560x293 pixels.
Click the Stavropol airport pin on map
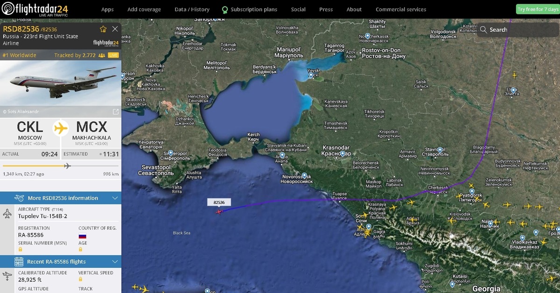point(440,150)
